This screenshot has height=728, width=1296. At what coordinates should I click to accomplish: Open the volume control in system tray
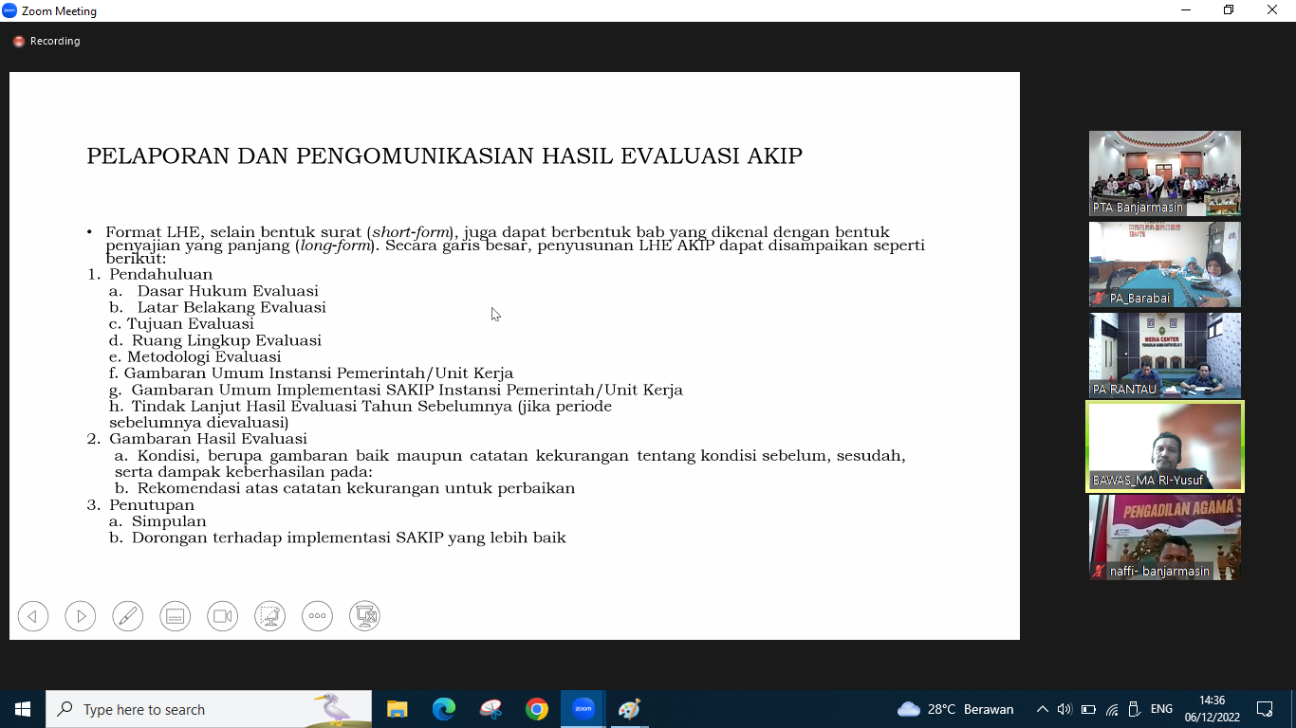click(x=1065, y=709)
